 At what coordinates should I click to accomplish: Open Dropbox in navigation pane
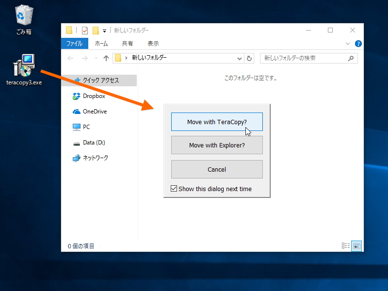94,96
